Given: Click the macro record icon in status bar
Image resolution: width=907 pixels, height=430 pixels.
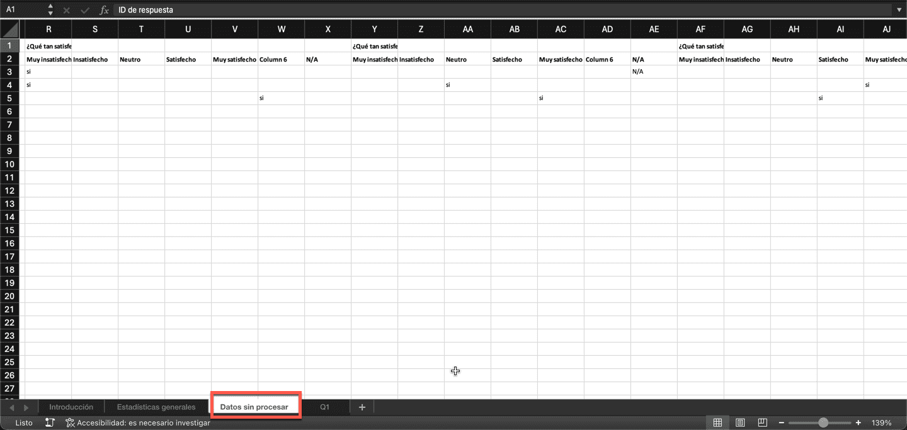Looking at the screenshot, I should pyautogui.click(x=50, y=423).
